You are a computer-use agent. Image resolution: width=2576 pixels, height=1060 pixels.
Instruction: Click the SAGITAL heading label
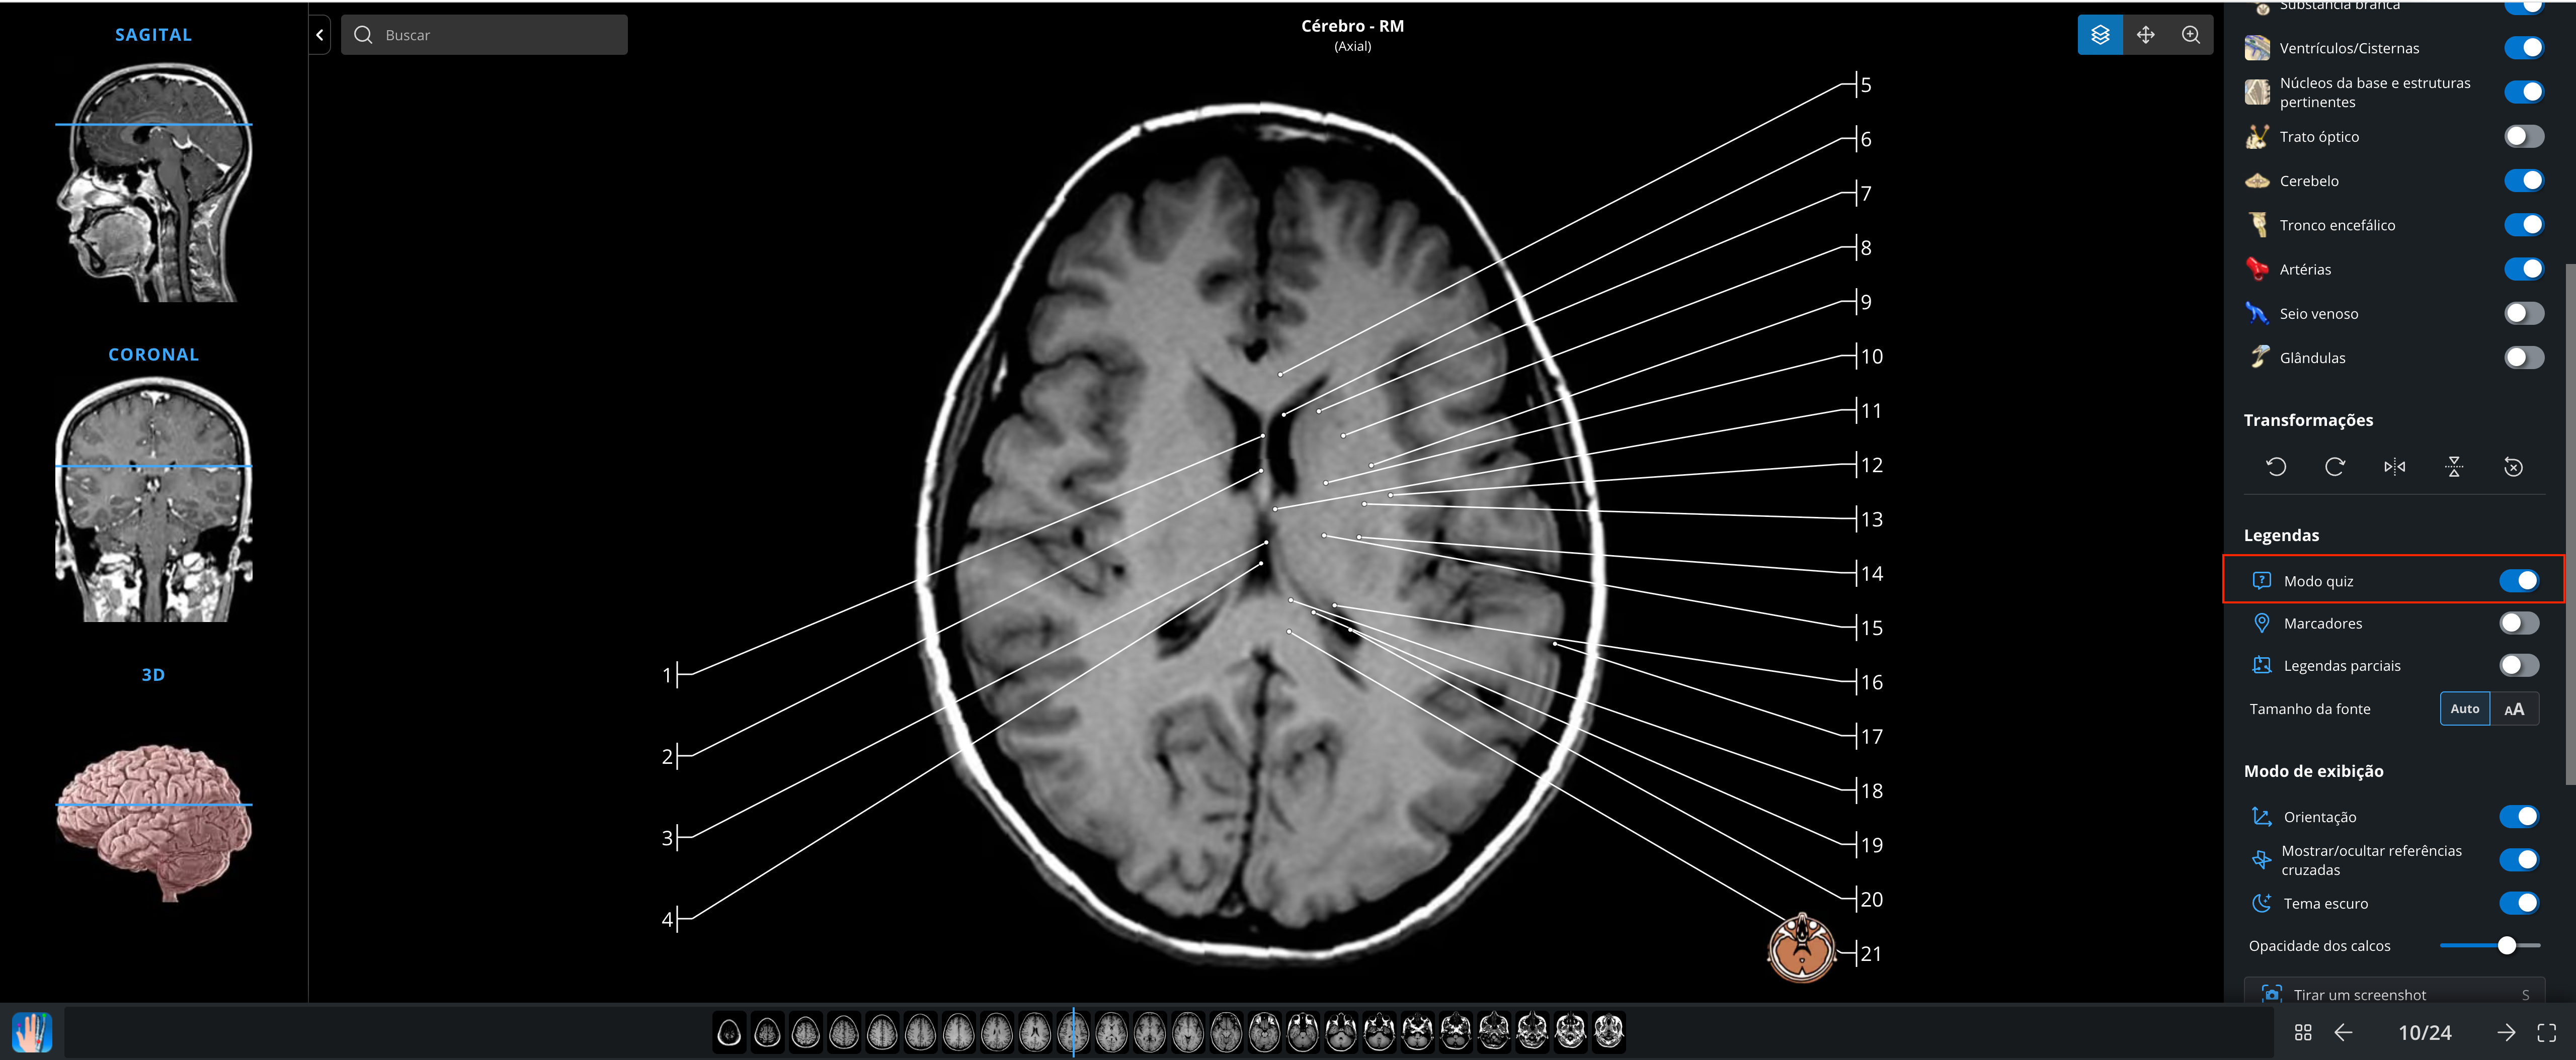[x=153, y=34]
